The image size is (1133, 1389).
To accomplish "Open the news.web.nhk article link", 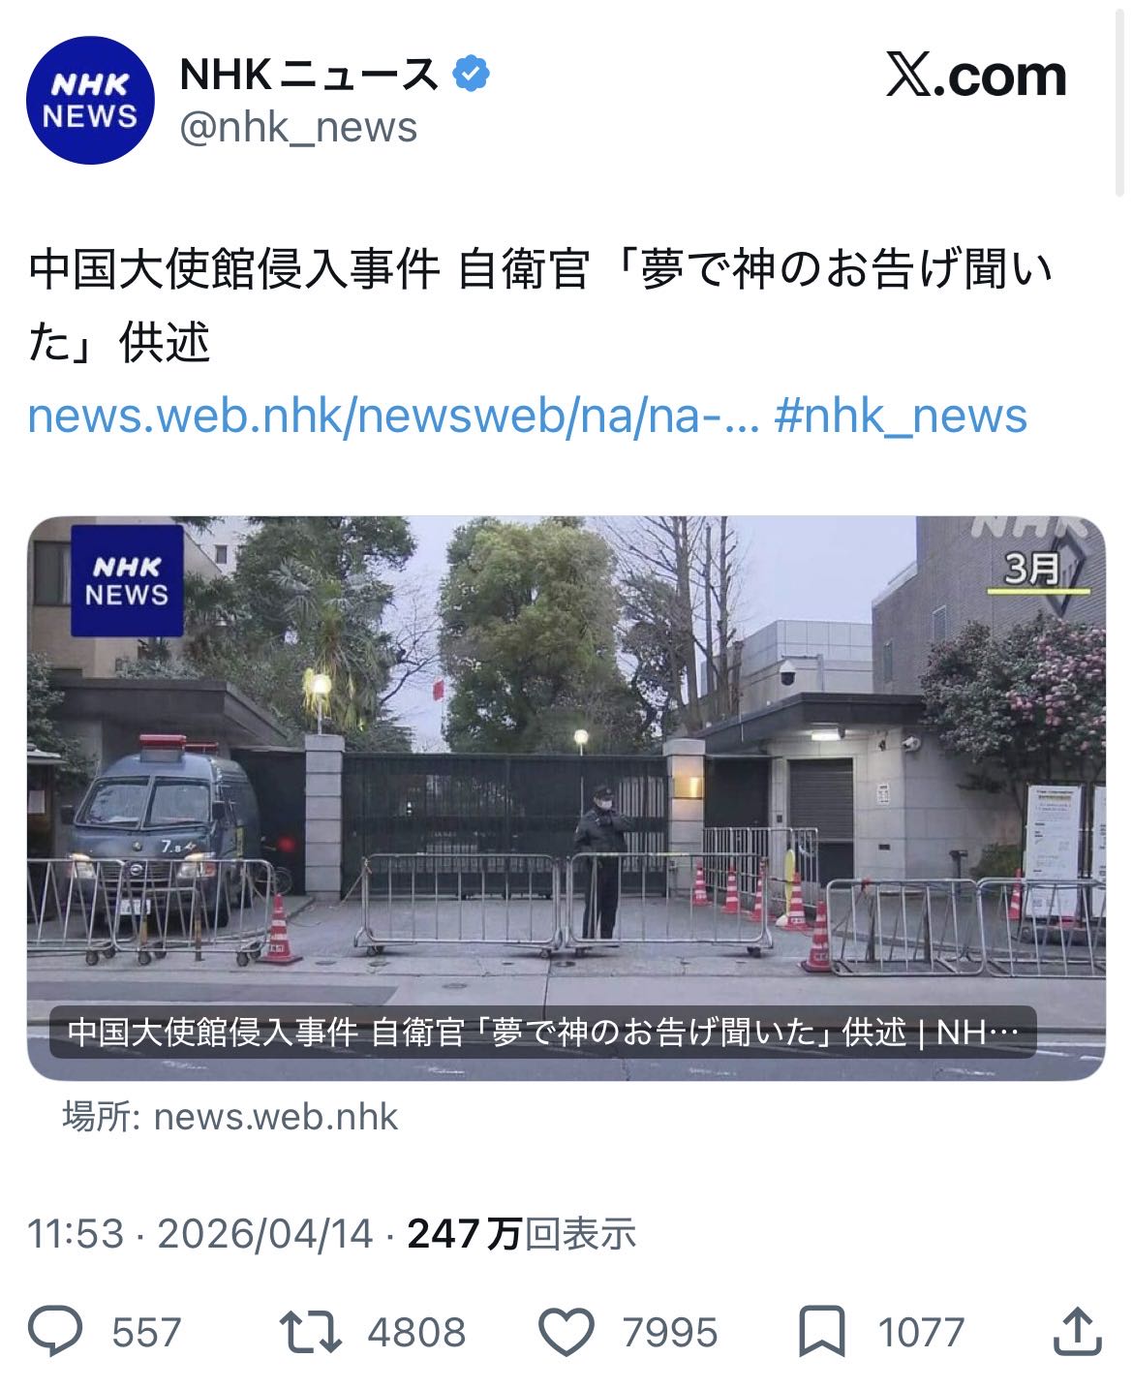I will point(393,417).
